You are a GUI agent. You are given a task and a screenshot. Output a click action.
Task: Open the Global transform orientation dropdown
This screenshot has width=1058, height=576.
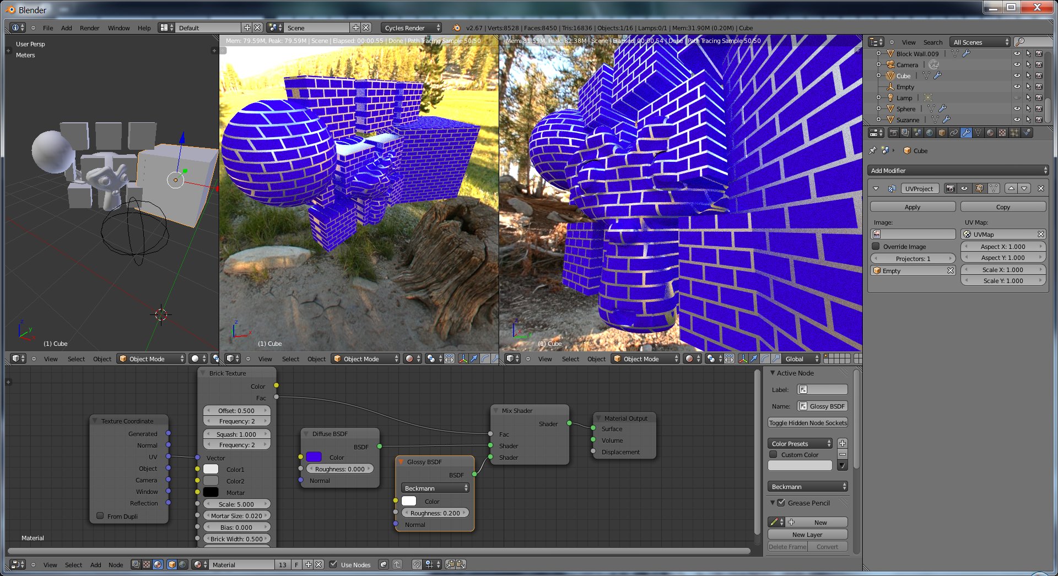[802, 358]
